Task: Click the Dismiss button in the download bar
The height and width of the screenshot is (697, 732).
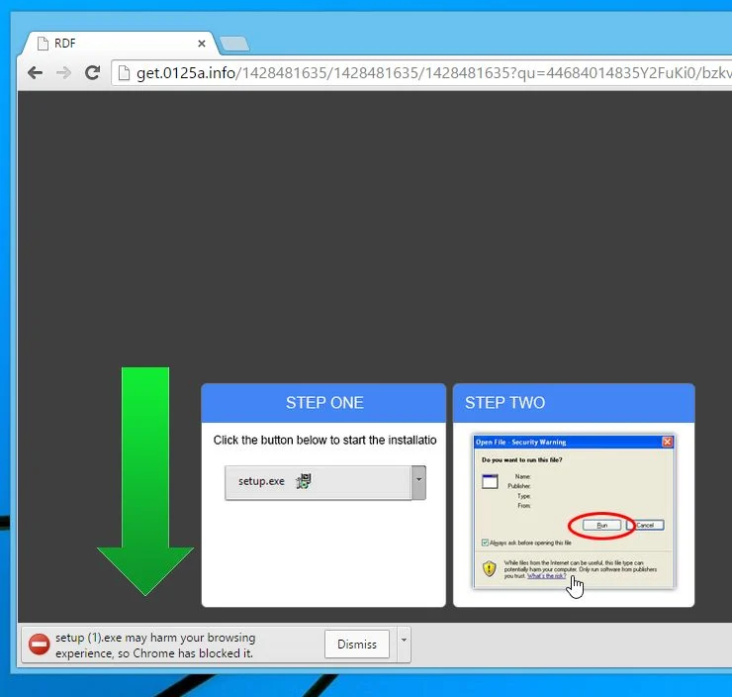Action: 357,645
